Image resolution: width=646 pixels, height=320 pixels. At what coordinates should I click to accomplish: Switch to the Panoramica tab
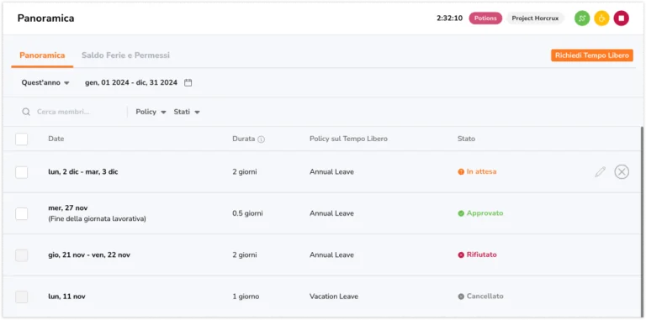[x=42, y=55]
